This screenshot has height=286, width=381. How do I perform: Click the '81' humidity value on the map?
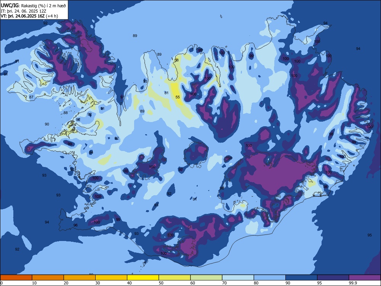pyautogui.click(x=166, y=93)
